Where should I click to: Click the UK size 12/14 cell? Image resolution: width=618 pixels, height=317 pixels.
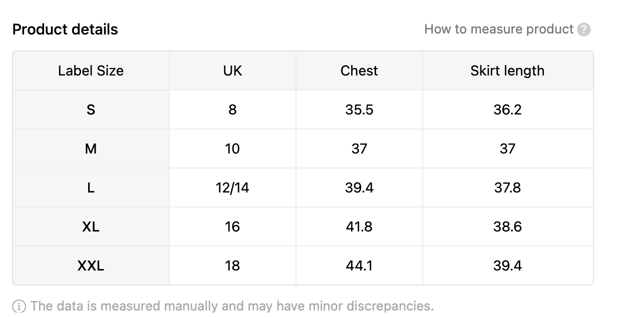point(232,187)
